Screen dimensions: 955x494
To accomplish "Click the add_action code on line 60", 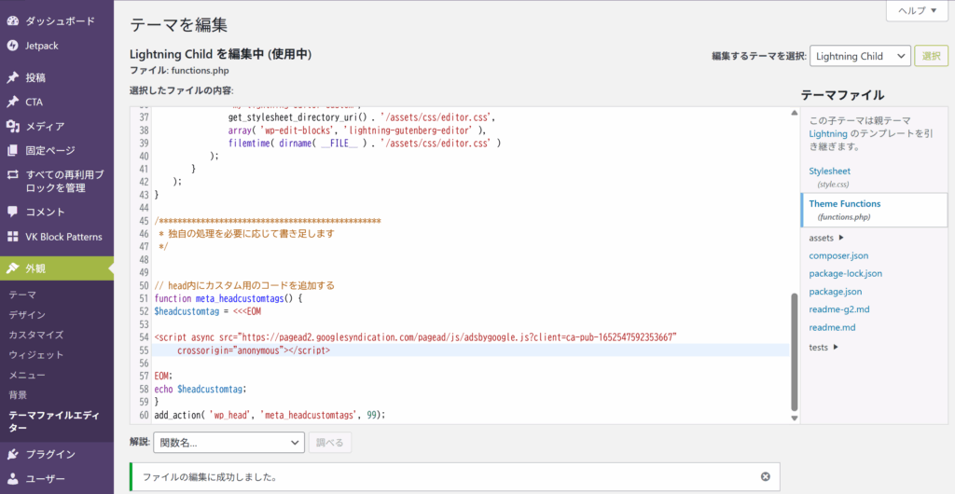I will click(270, 415).
